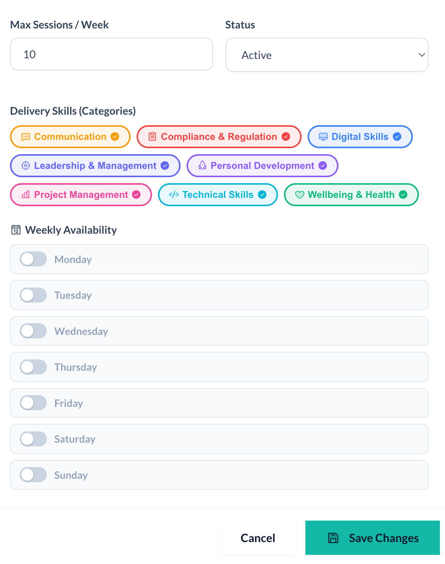Enable the Monday availability toggle
The image size is (445, 564).
[x=33, y=259]
